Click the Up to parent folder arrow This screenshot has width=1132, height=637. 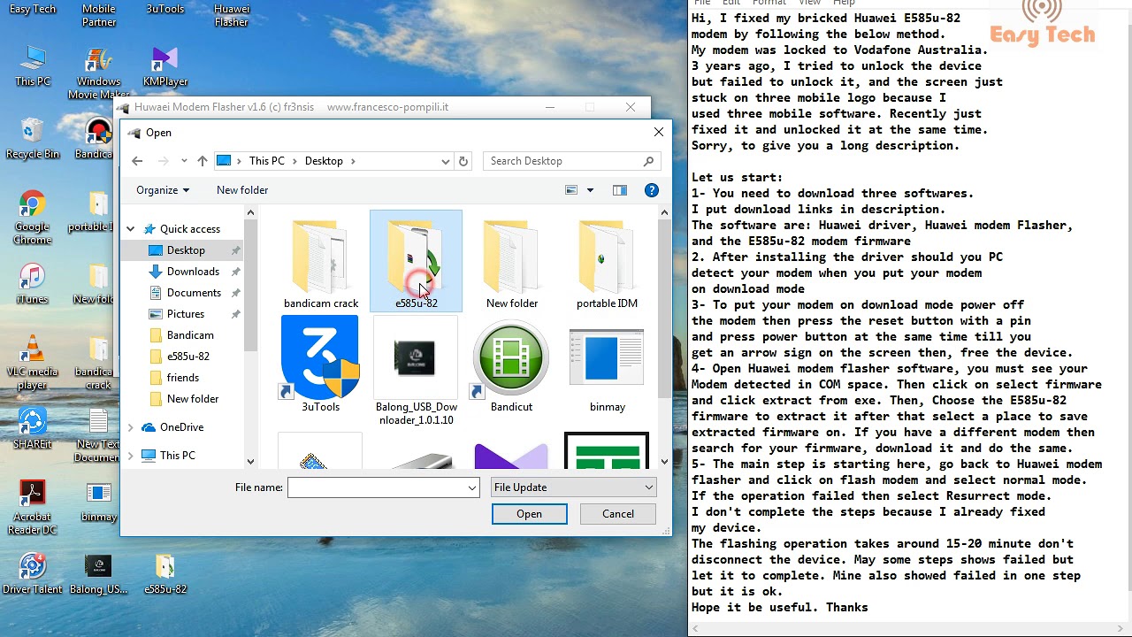[203, 161]
